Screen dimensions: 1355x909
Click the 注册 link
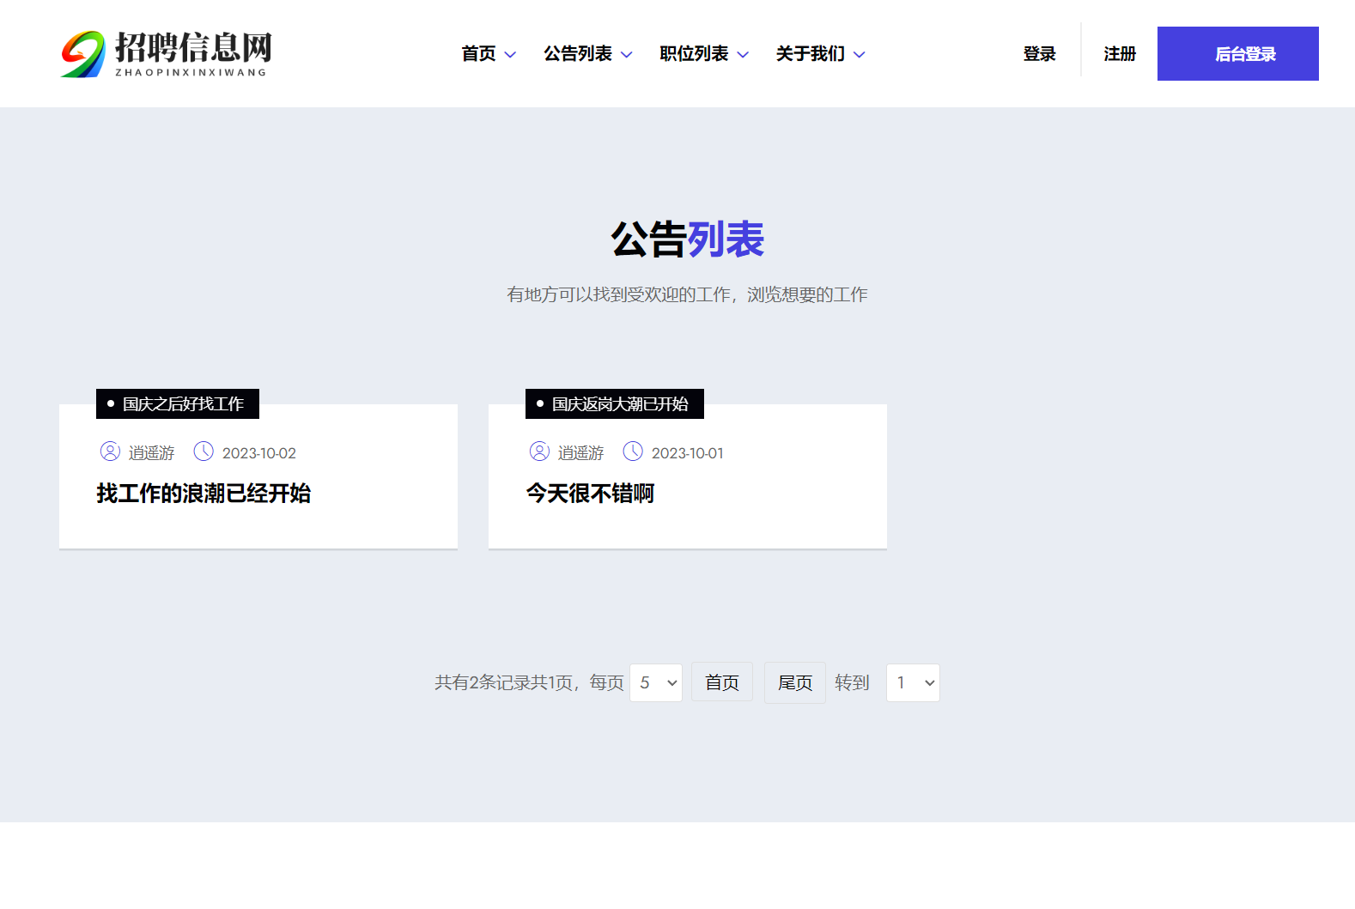click(1120, 54)
